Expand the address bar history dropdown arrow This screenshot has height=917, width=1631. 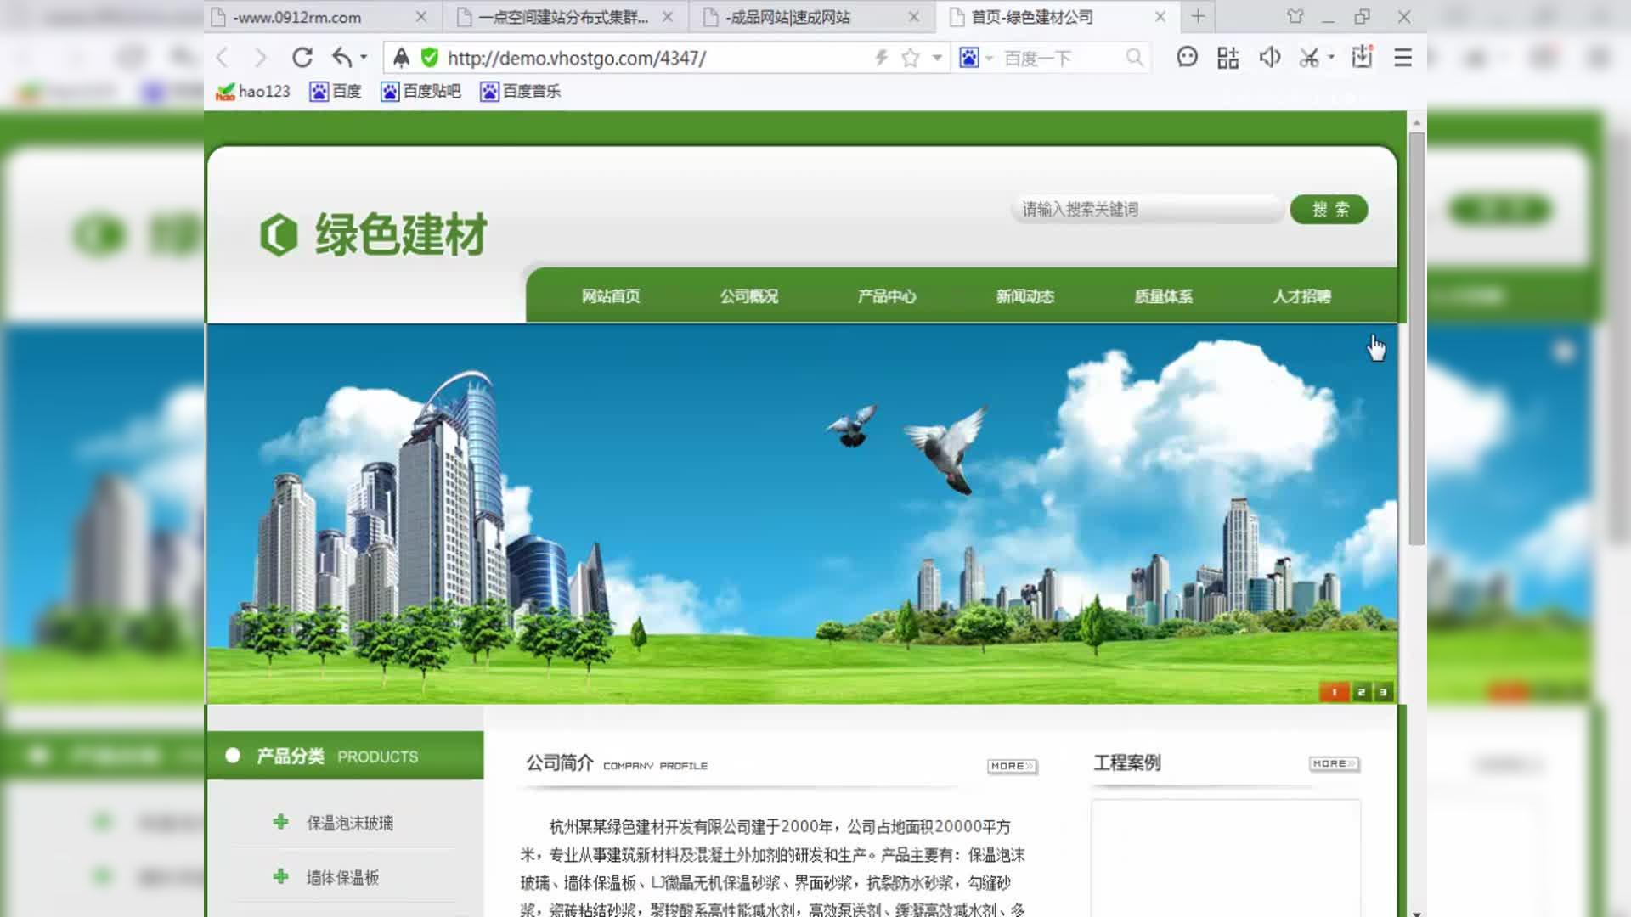point(937,58)
